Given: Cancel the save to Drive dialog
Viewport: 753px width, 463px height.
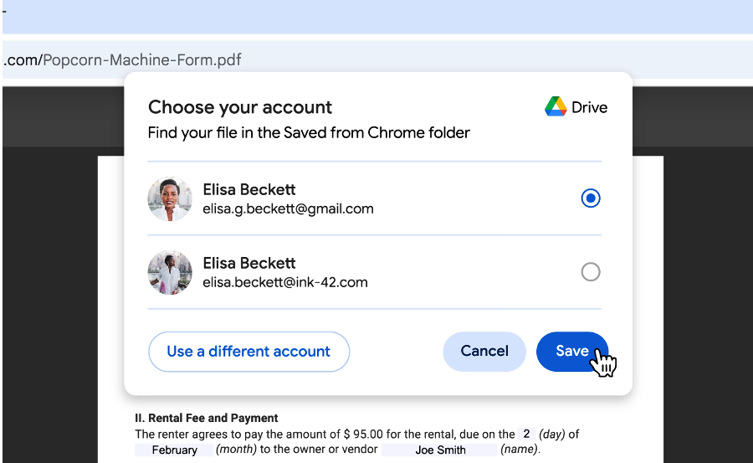Looking at the screenshot, I should pyautogui.click(x=484, y=352).
